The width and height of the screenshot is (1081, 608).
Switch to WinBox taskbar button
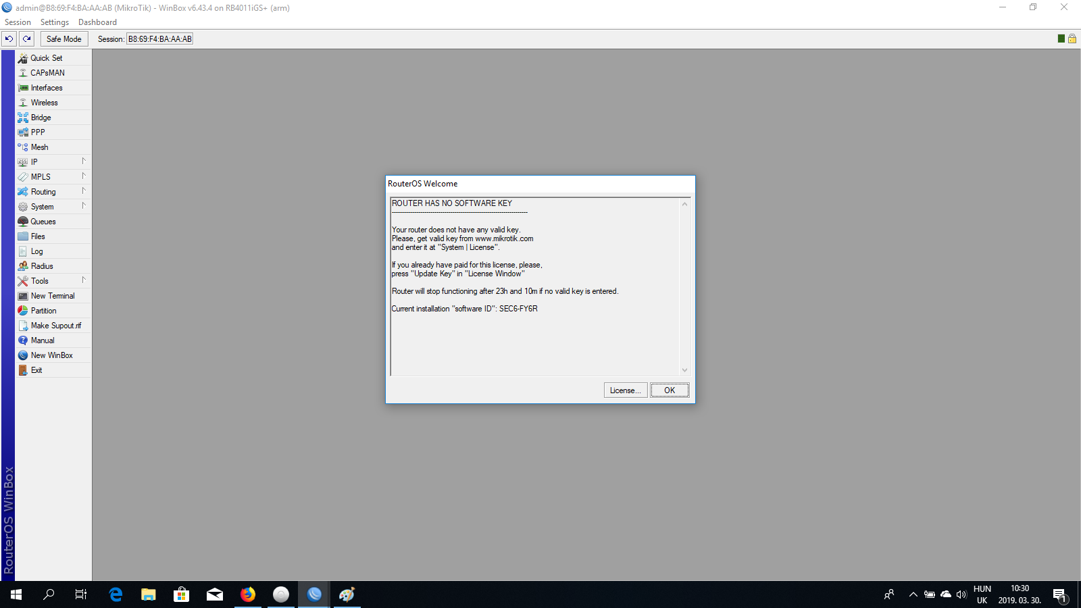(314, 594)
